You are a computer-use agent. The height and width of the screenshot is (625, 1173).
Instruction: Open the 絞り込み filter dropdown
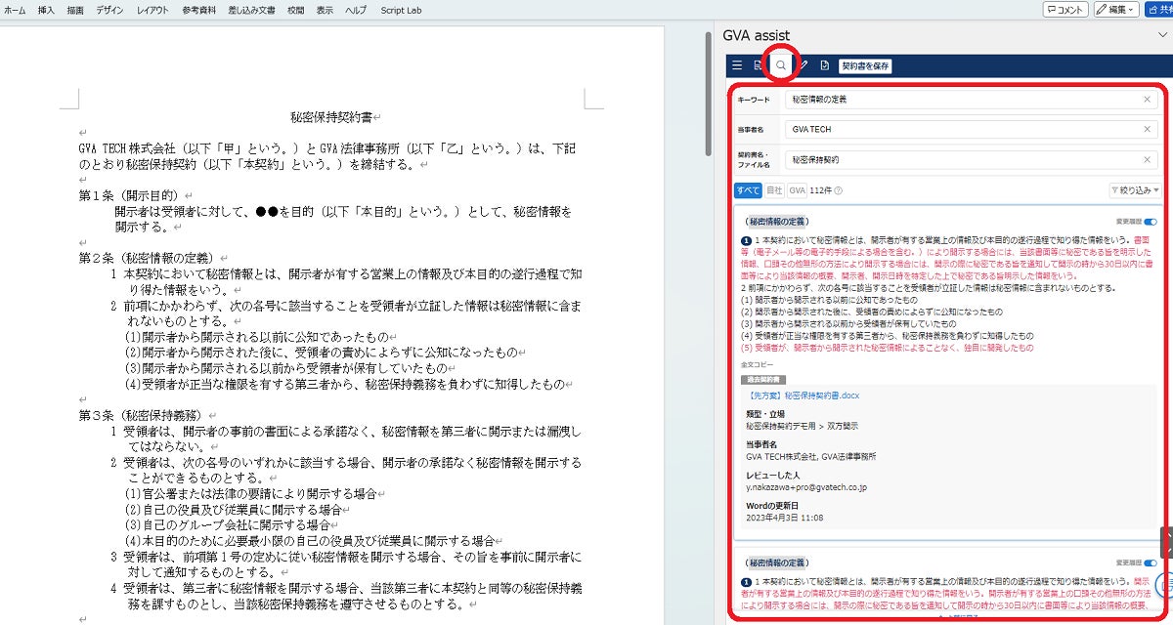[1135, 190]
